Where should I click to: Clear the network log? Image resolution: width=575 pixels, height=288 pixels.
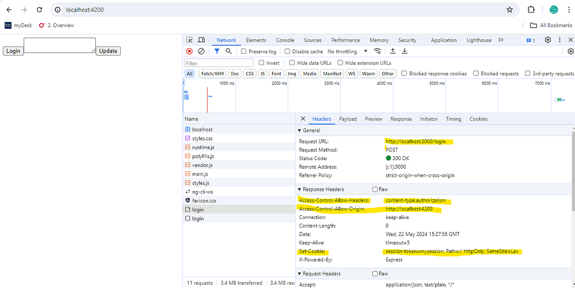coord(201,51)
